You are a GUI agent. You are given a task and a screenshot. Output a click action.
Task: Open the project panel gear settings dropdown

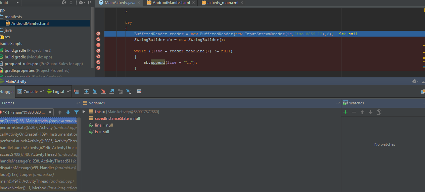coord(81,3)
